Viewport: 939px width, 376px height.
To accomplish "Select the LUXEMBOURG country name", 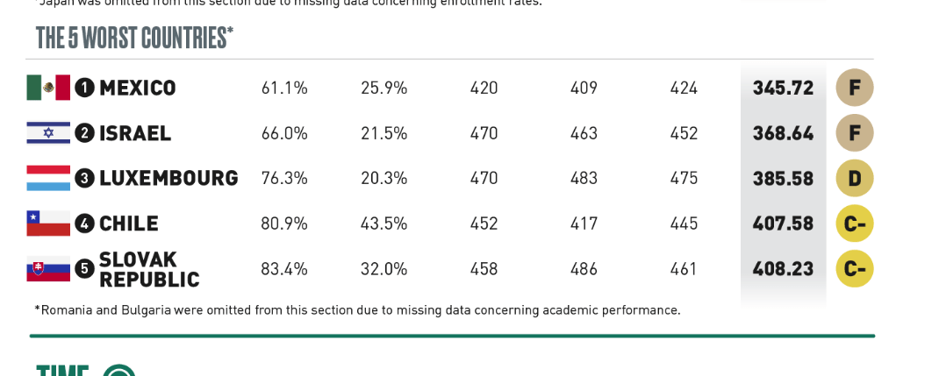I will (168, 178).
